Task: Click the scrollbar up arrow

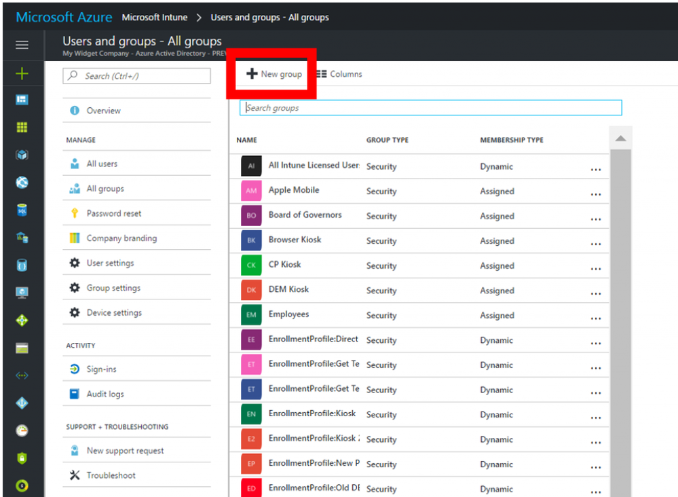Action: point(620,139)
